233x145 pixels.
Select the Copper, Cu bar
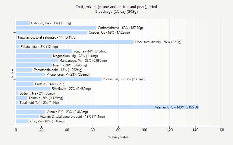pyautogui.click(x=52, y=32)
